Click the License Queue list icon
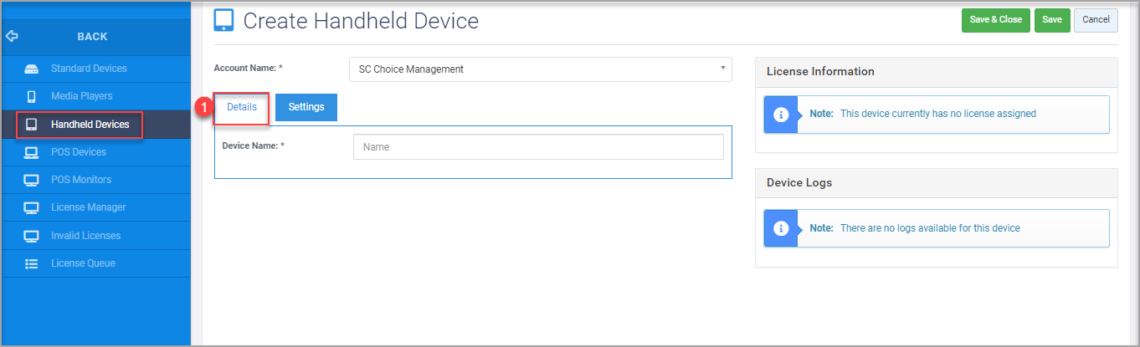Screen dimensions: 1140x347 tap(31, 263)
